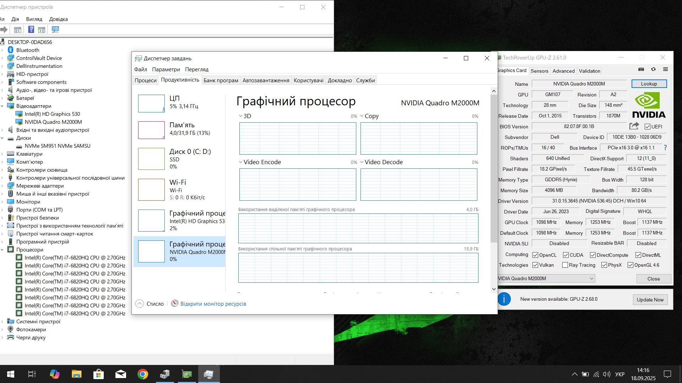Toggle the Vulkan checkbox

pos(535,265)
